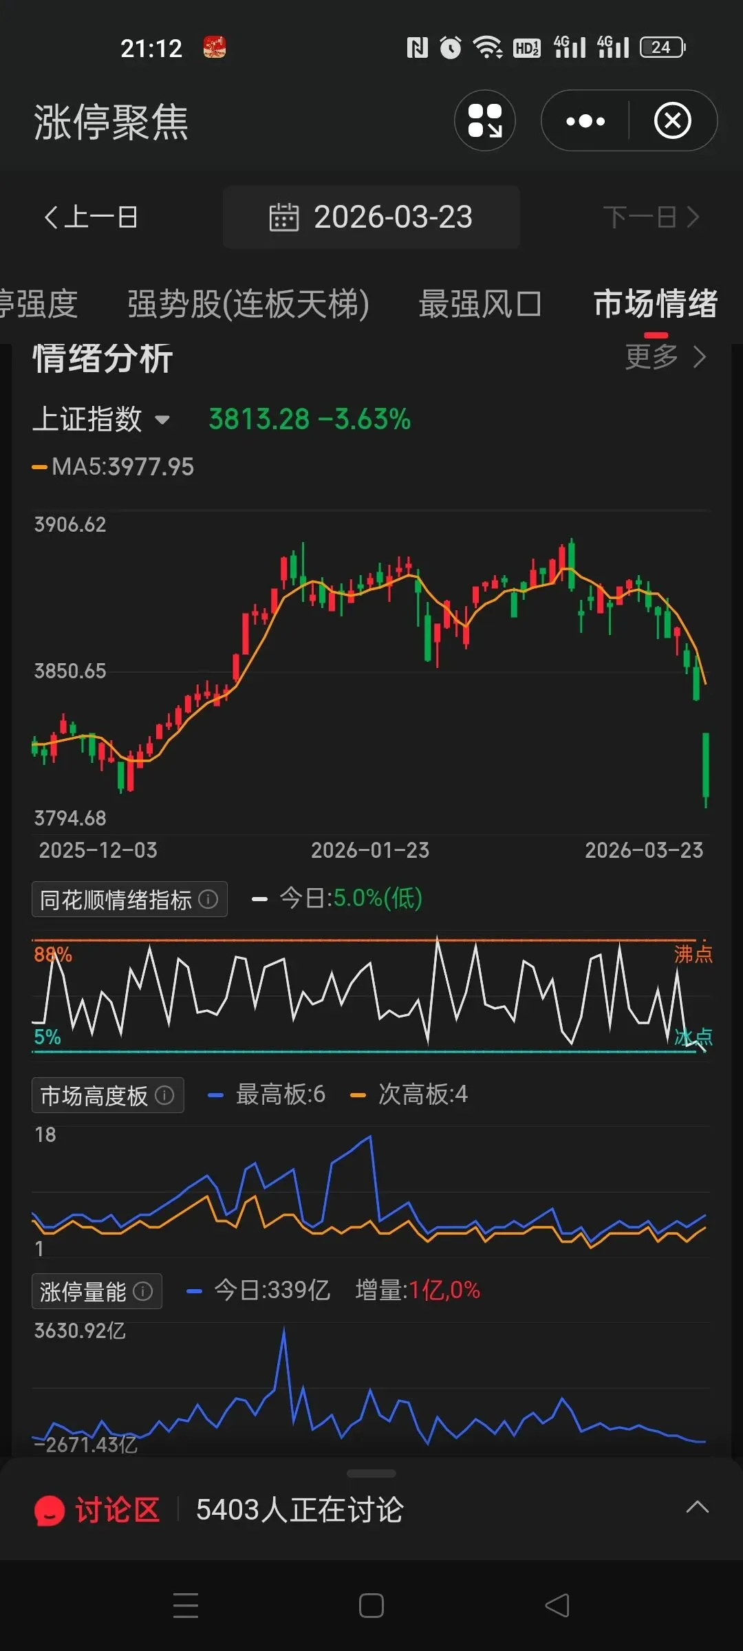Image resolution: width=743 pixels, height=1651 pixels.
Task: Open the mini-program grid switch icon
Action: point(485,121)
